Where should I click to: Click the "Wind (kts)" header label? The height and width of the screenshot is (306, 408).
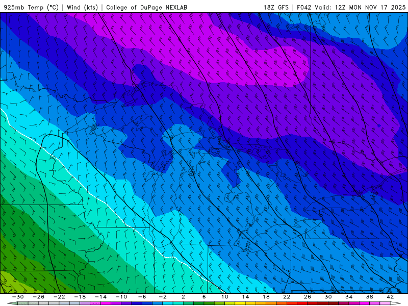click(83, 7)
